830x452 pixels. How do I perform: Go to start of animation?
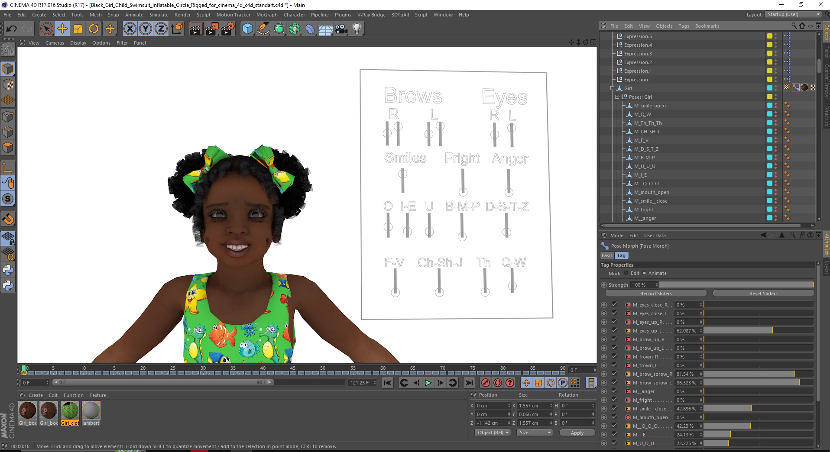coord(388,383)
